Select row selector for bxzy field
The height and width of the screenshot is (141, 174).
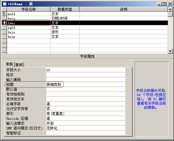click(x=4, y=37)
